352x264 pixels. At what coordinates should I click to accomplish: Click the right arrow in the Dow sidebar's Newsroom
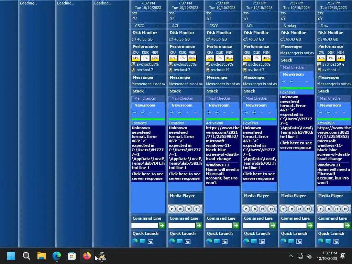point(328,112)
